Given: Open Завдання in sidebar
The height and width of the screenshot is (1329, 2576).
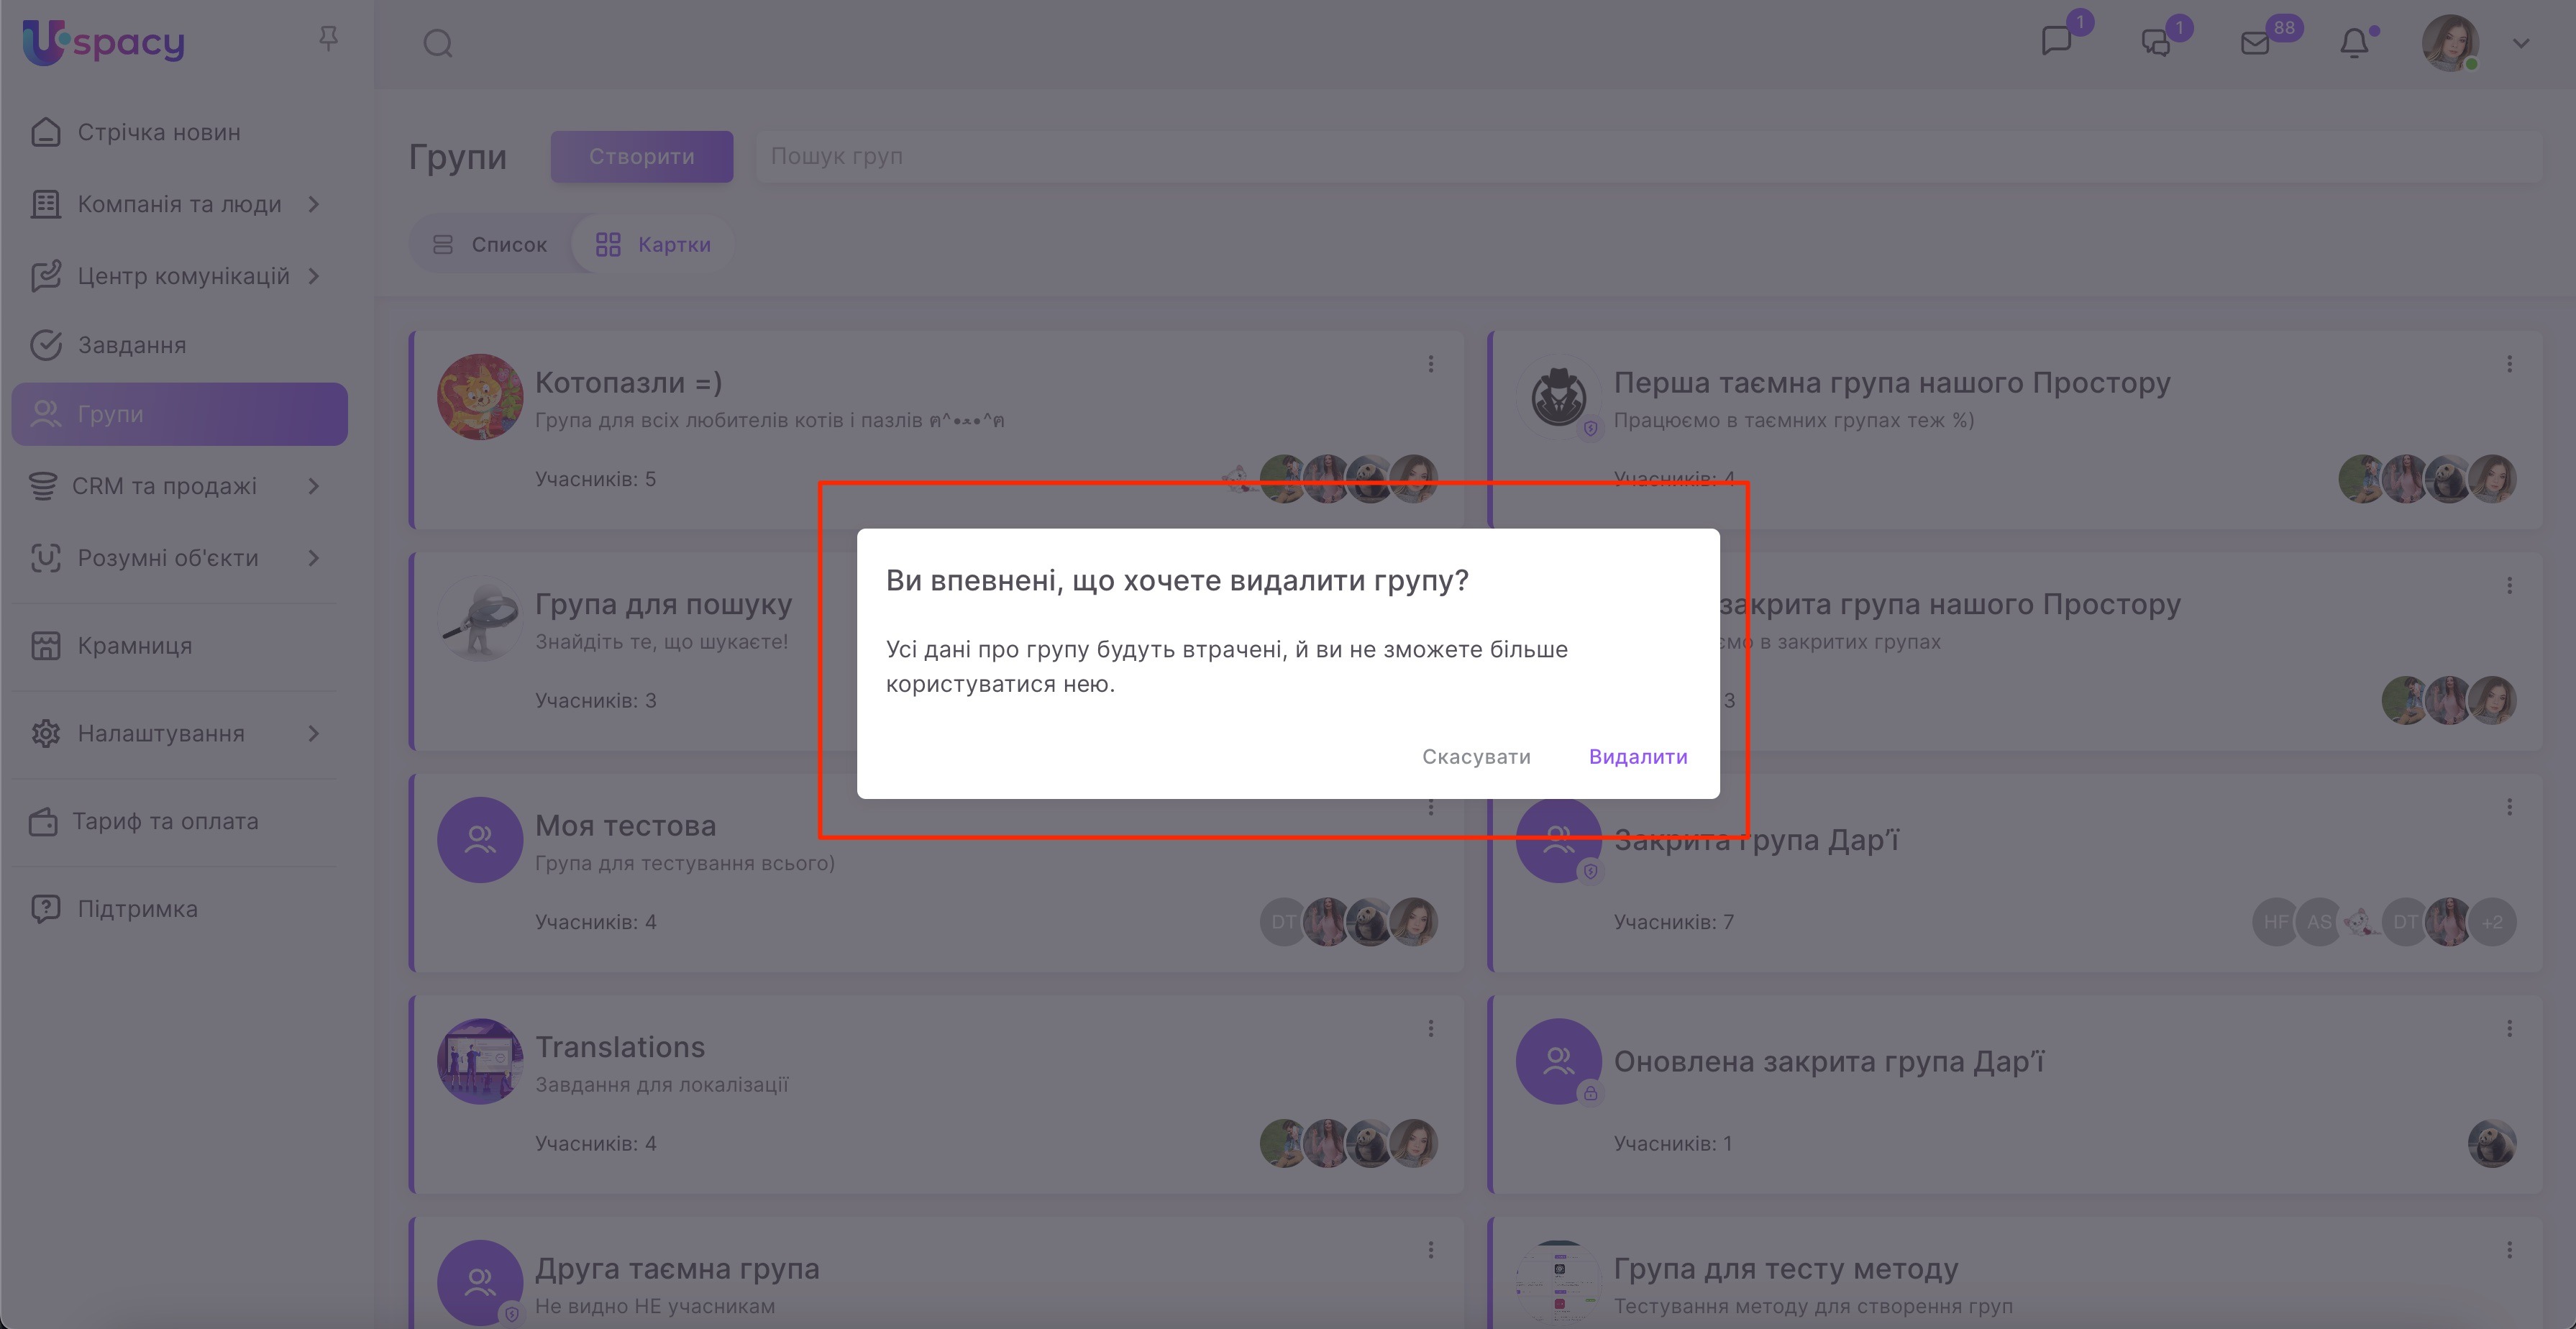Looking at the screenshot, I should coord(132,345).
